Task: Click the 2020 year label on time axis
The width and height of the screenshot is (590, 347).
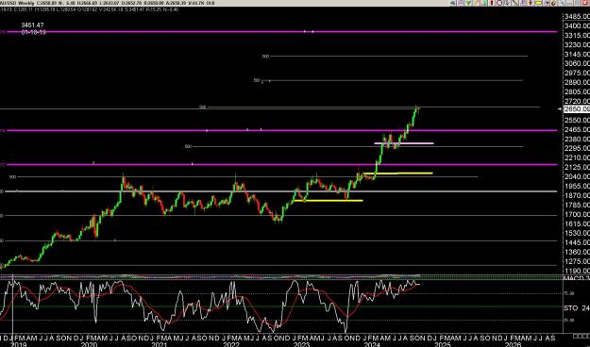Action: pos(89,344)
